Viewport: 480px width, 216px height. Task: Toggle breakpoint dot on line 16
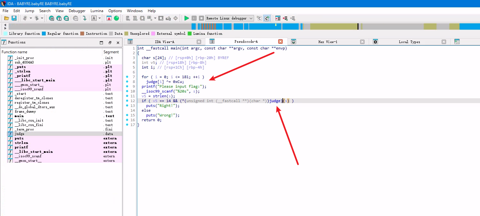click(127, 120)
